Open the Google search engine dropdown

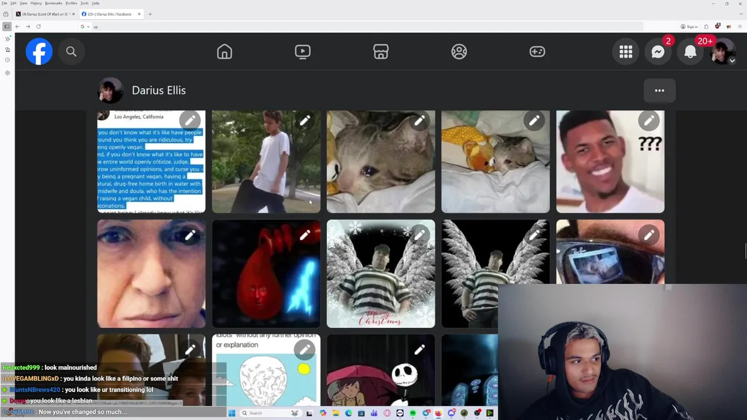click(84, 26)
